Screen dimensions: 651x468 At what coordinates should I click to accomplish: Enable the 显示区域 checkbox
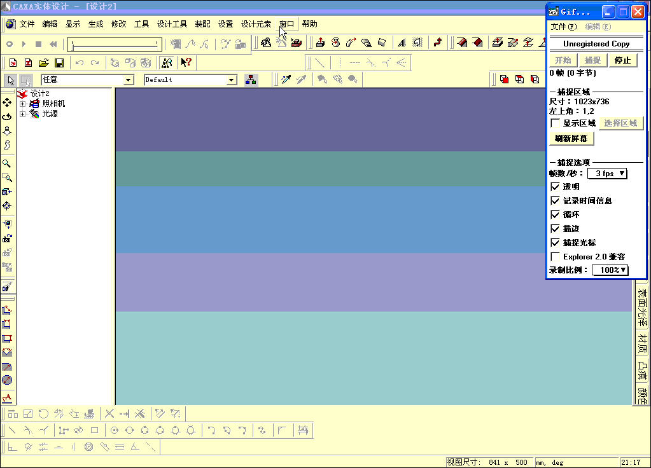click(x=555, y=123)
